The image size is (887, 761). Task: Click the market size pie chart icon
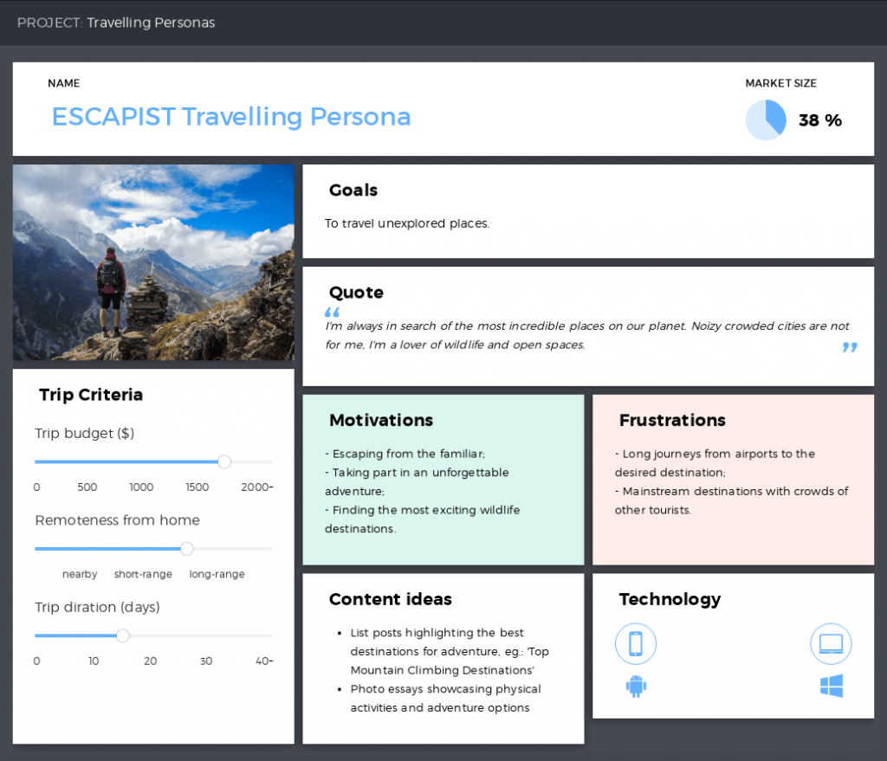pos(765,119)
